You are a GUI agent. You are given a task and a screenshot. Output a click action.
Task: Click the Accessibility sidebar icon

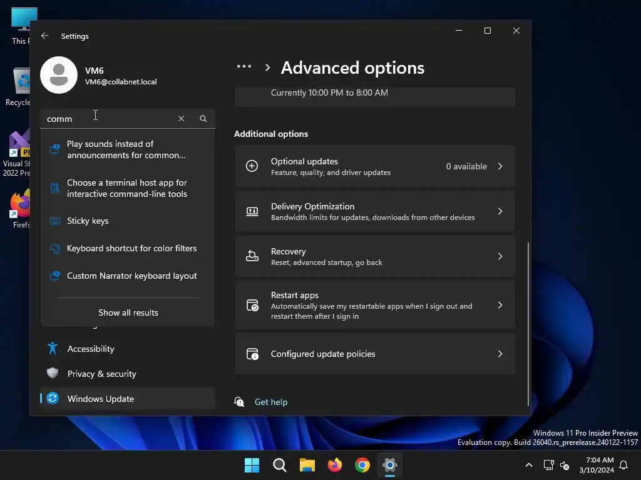point(53,349)
